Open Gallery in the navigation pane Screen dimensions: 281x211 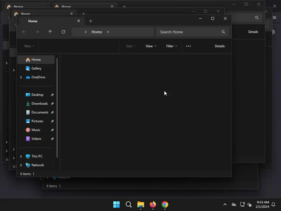36,68
